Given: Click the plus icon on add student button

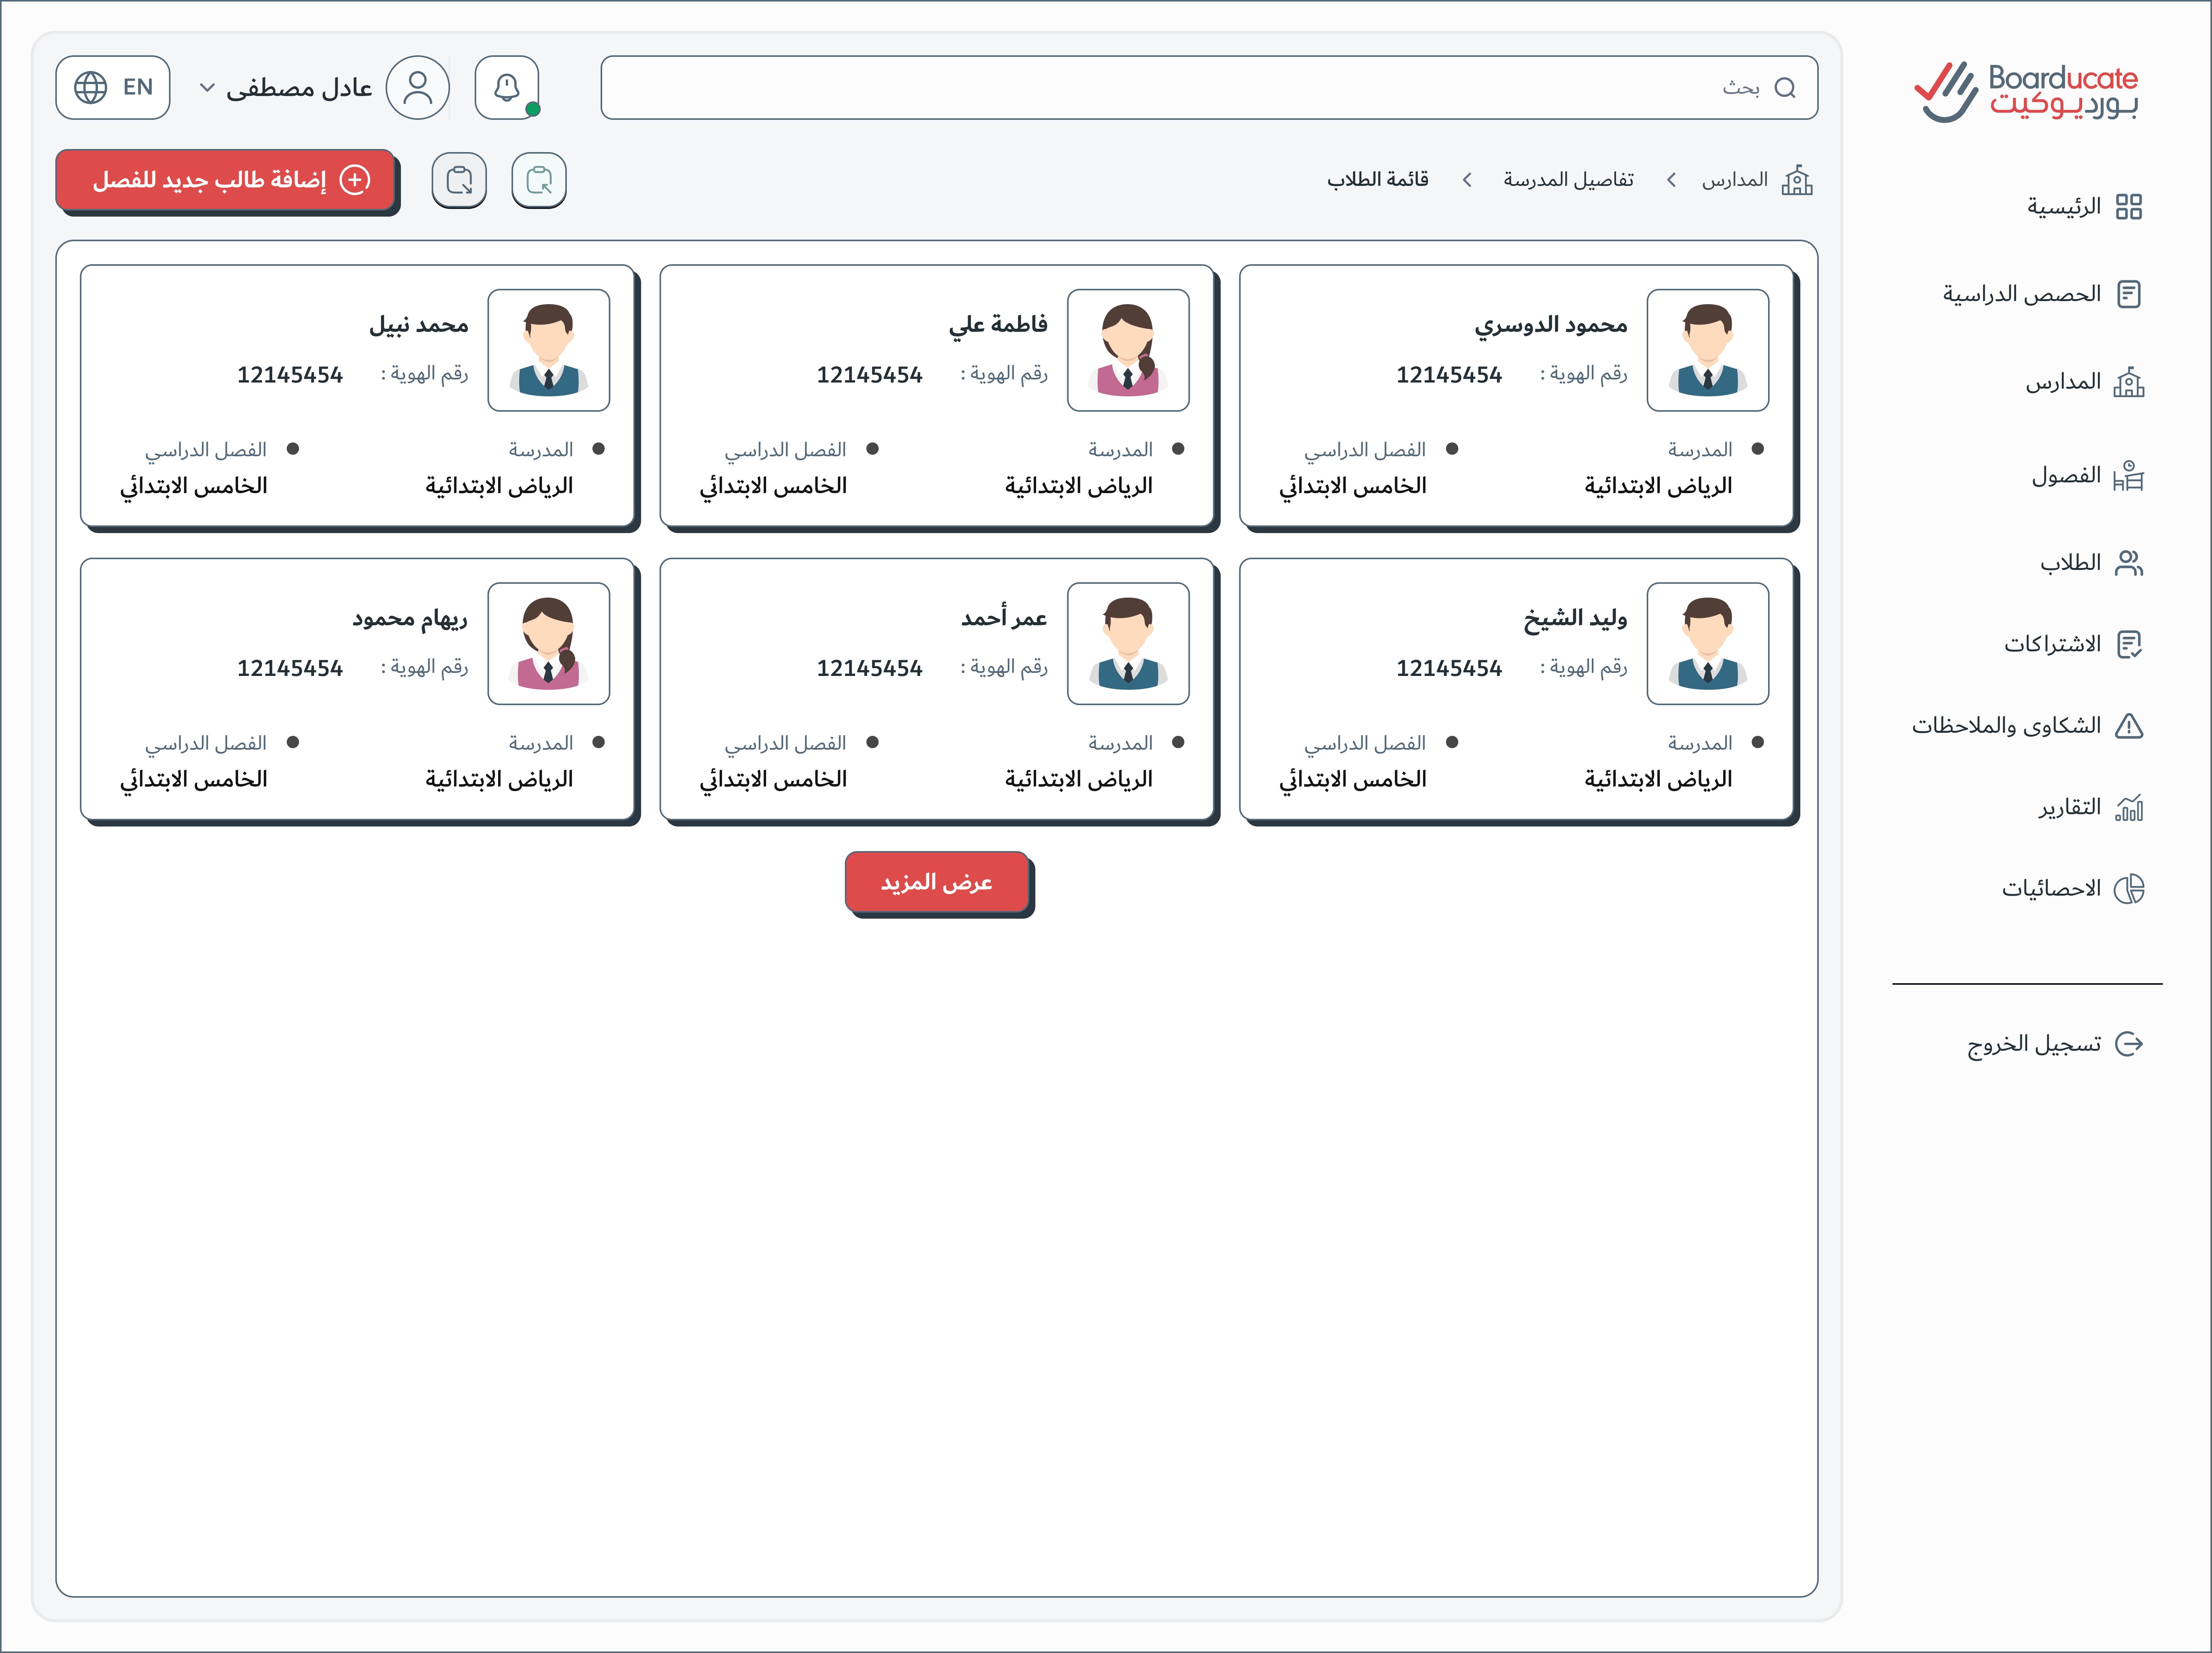Looking at the screenshot, I should point(355,180).
